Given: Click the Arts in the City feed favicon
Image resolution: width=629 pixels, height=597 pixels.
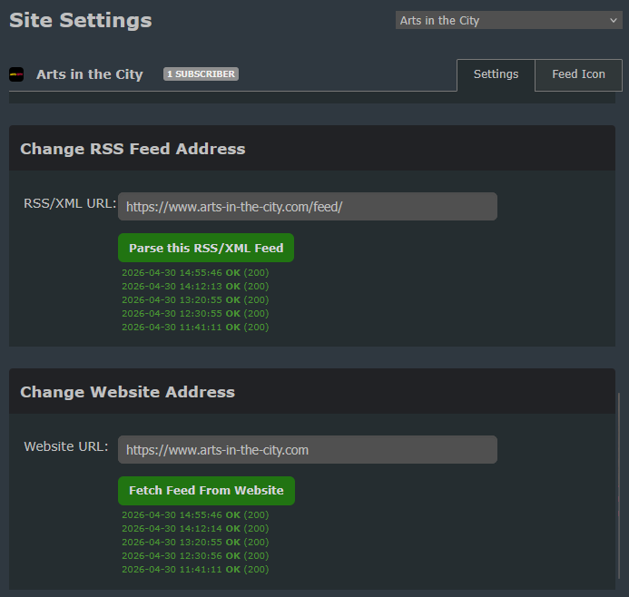Looking at the screenshot, I should click(x=16, y=75).
